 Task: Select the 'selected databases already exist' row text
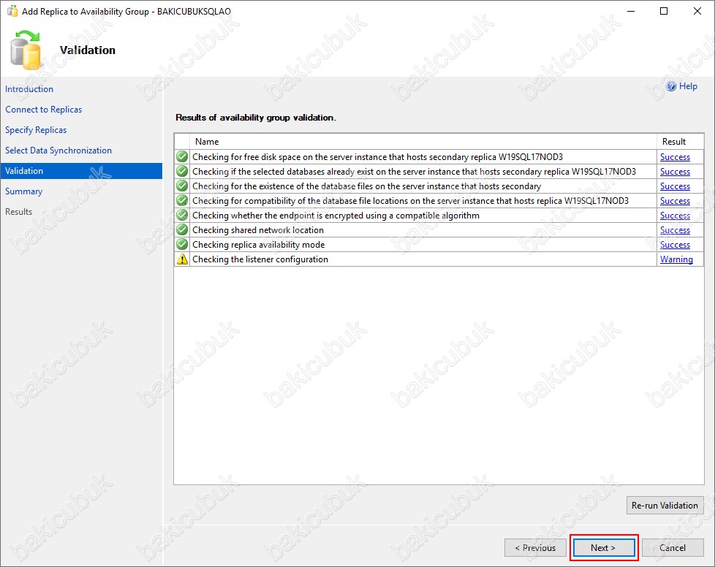coord(414,172)
